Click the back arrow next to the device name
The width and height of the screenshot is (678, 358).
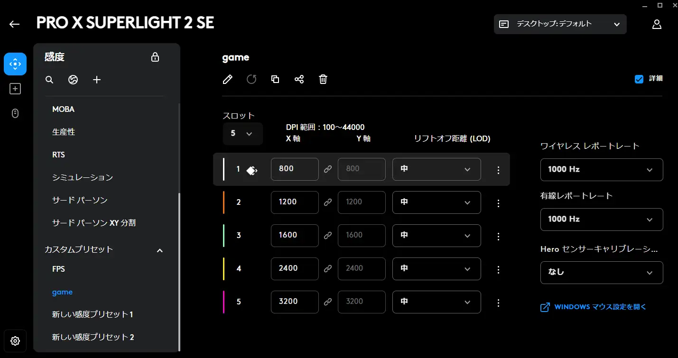click(14, 24)
